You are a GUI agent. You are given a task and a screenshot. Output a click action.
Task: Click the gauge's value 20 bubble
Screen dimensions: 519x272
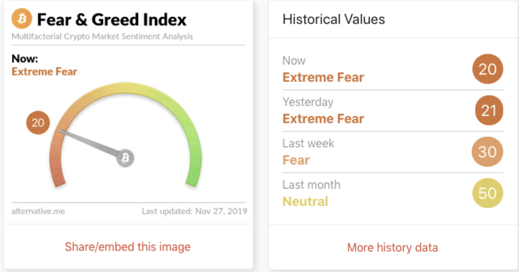pos(38,123)
